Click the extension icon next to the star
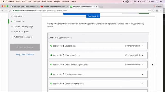The width and height of the screenshot is (165, 92). click(x=154, y=11)
